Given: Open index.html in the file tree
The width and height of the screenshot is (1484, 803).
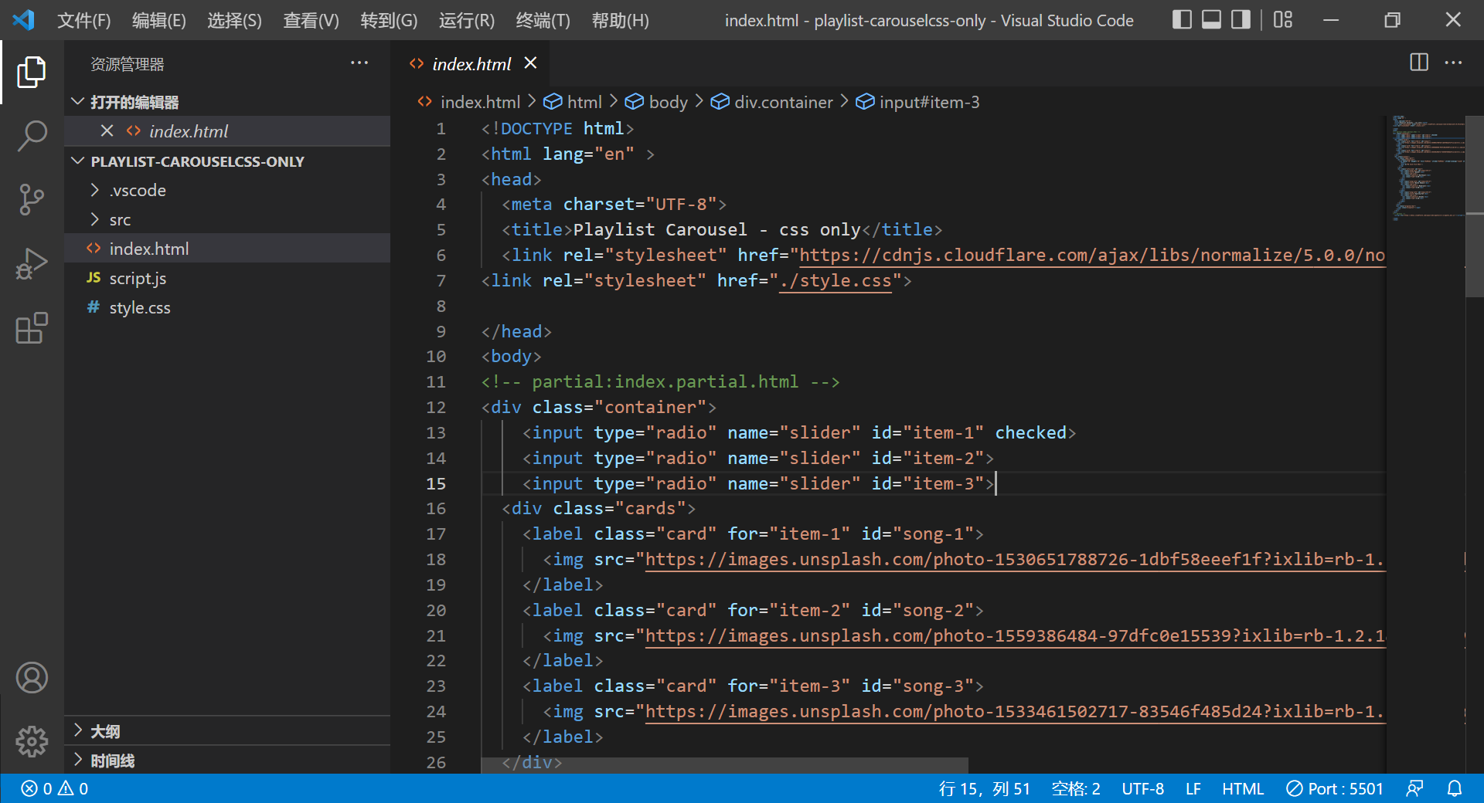Looking at the screenshot, I should pos(227,249).
